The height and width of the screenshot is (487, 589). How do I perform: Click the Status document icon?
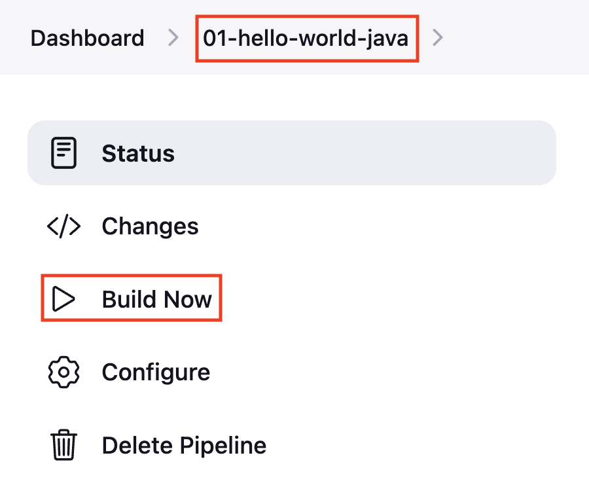pos(63,153)
